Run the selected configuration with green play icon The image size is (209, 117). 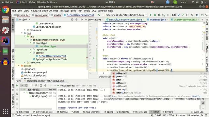151,15
